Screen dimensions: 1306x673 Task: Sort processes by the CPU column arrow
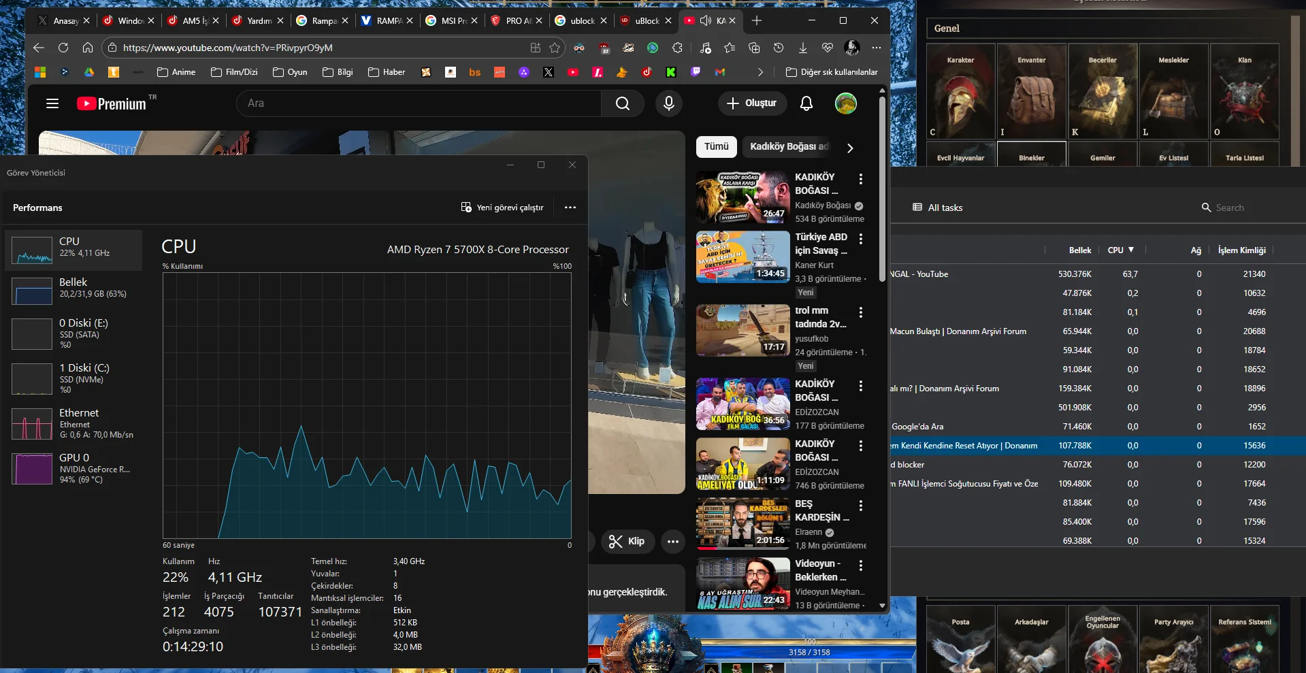click(x=1130, y=250)
